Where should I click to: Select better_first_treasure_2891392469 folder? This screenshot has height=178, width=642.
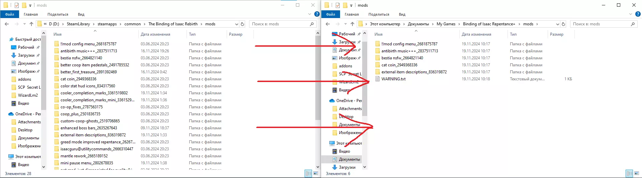89,72
